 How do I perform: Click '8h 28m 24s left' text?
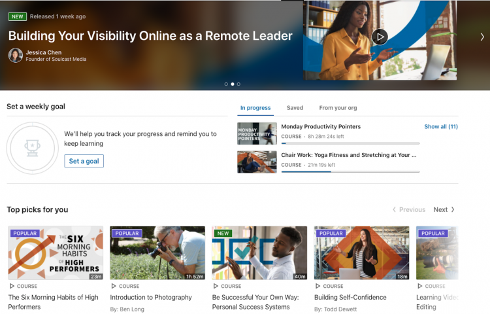326,137
